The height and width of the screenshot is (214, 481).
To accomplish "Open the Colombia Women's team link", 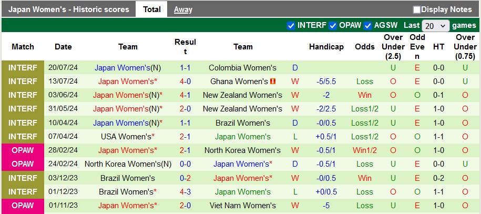I will pos(242,68).
